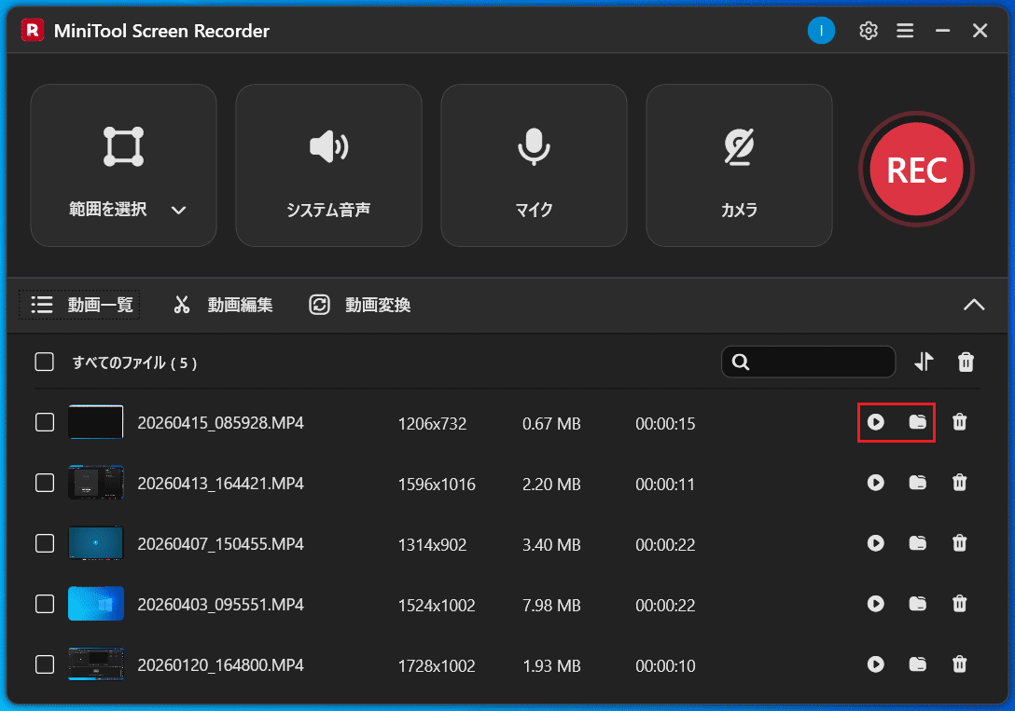The height and width of the screenshot is (711, 1015).
Task: Delete the 20260415_085928.MP4 recording
Action: [960, 422]
